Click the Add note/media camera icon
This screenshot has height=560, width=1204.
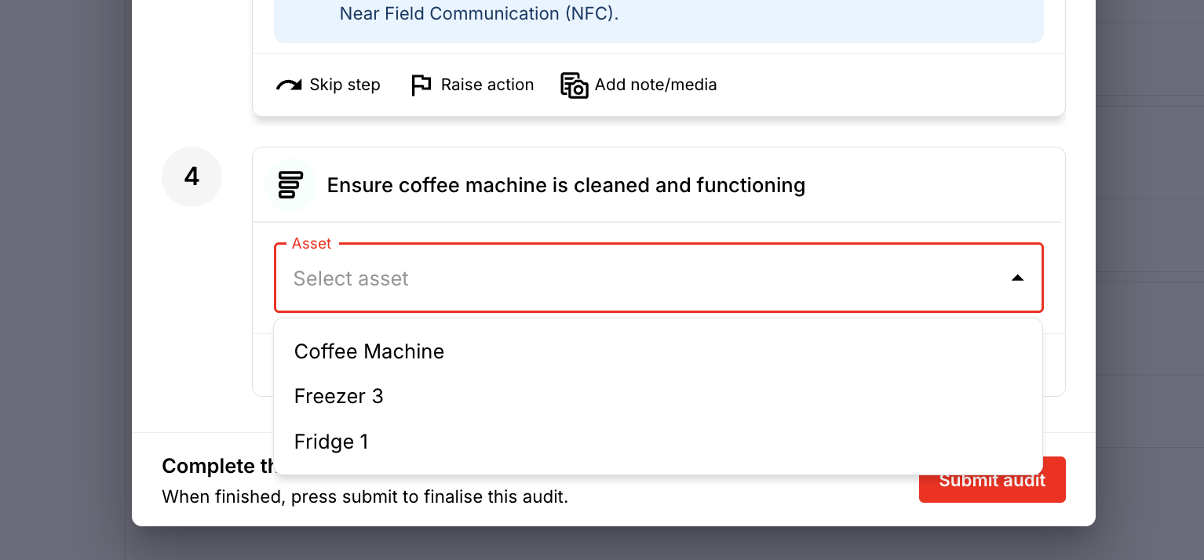point(574,85)
